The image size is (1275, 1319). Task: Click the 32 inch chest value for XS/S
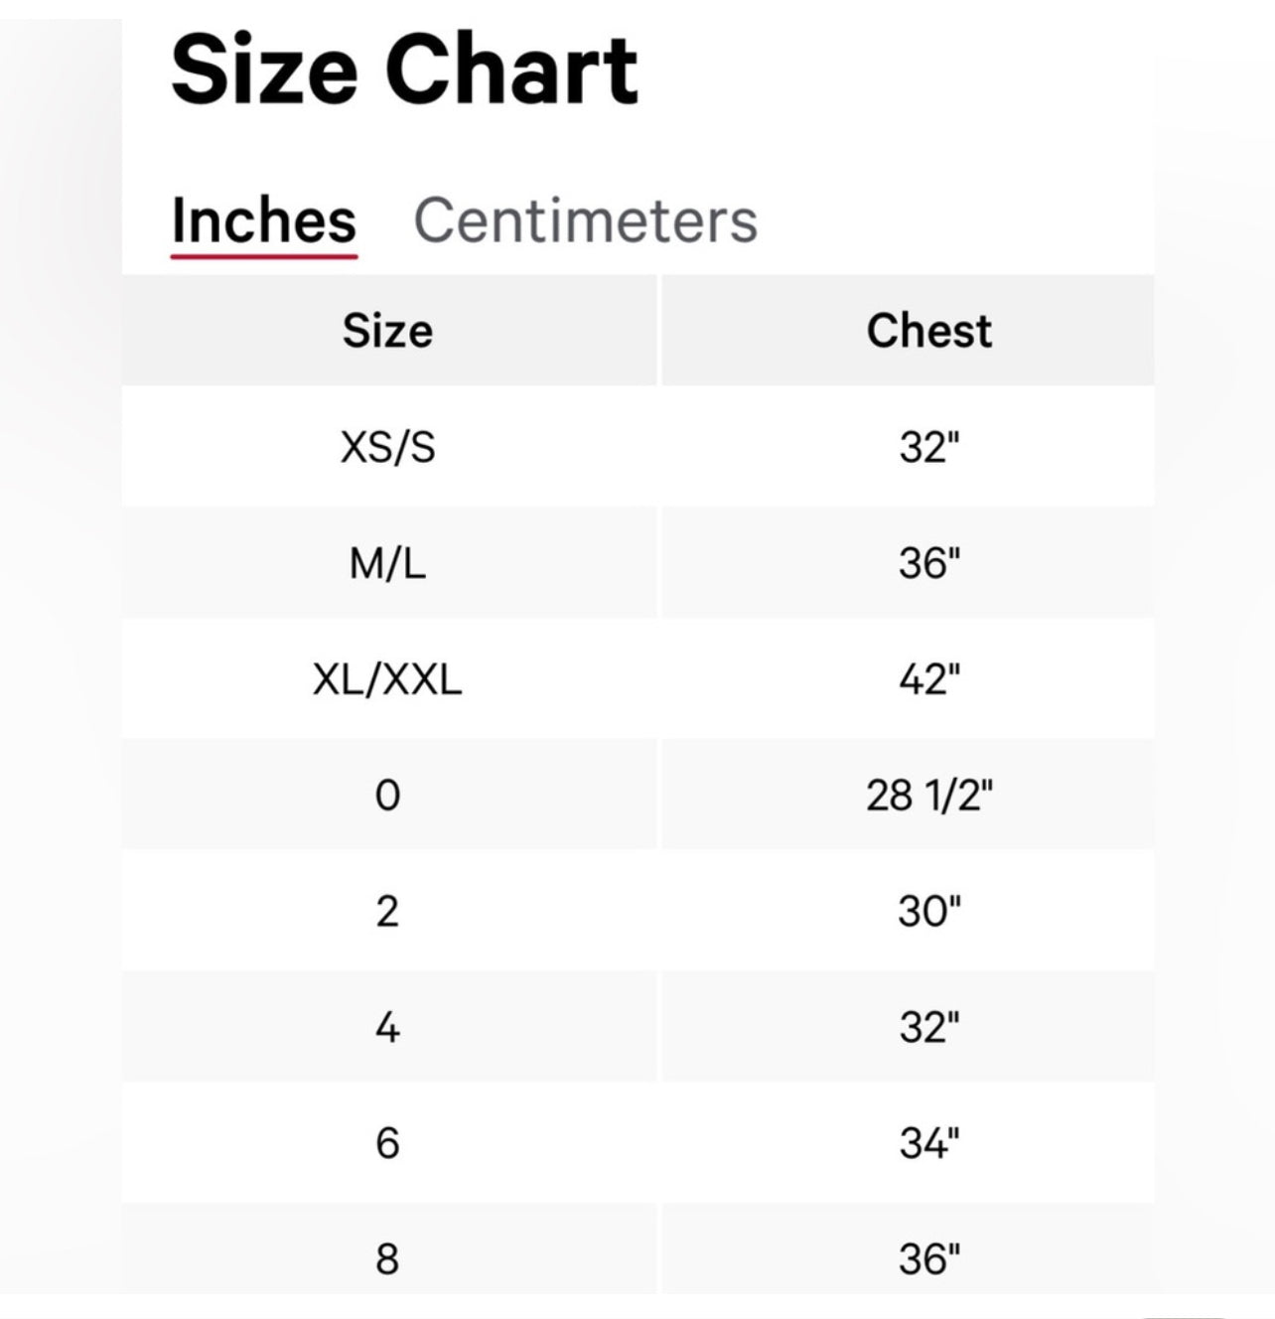pyautogui.click(x=927, y=446)
